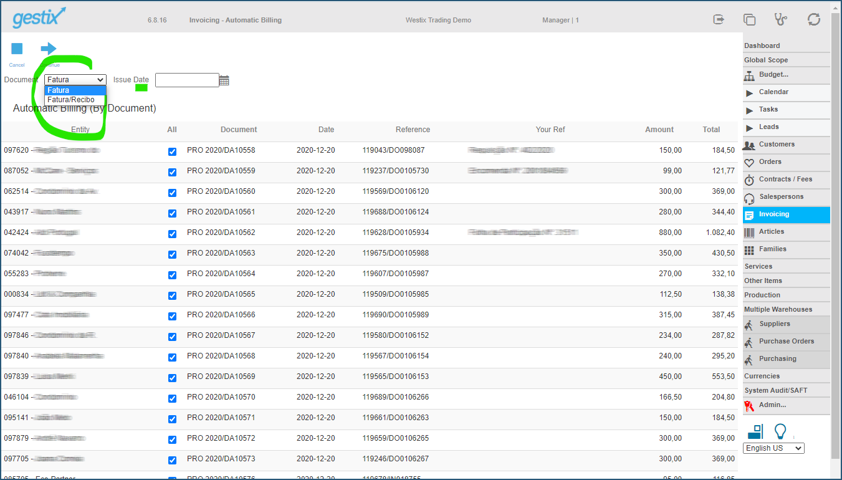Click the Your Ref column header
This screenshot has width=842, height=480.
coord(550,130)
